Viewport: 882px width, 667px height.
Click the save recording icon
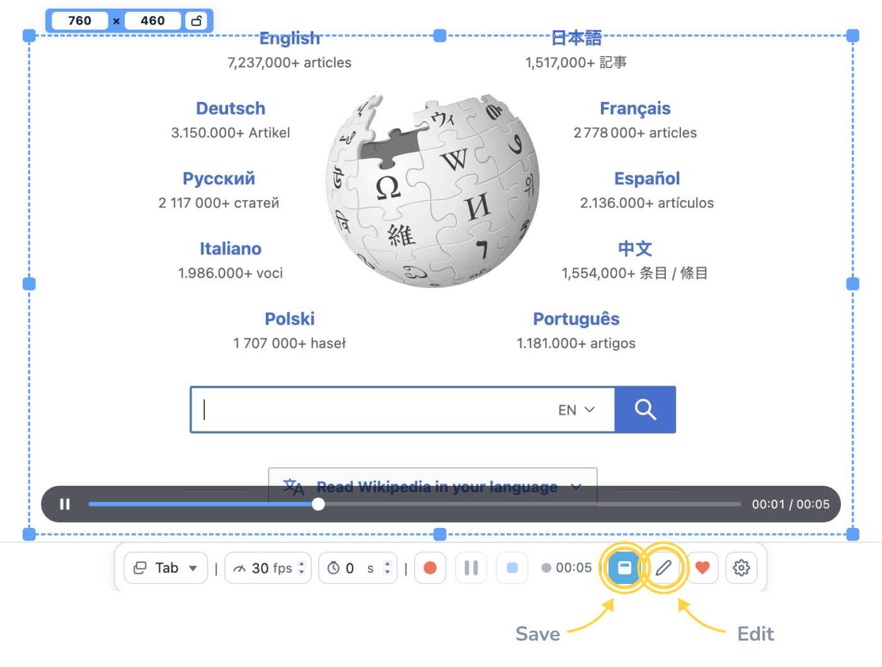point(624,568)
